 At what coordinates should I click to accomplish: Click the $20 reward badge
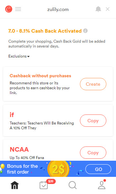(x=51, y=181)
